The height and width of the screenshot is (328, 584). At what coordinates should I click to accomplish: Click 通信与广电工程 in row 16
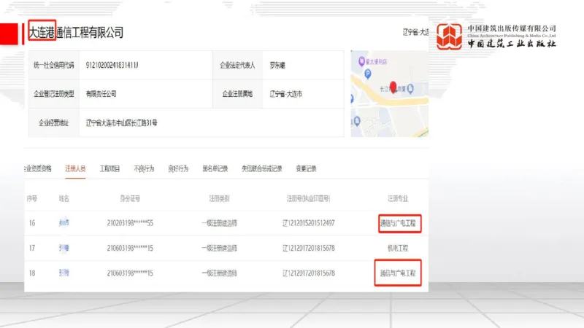pyautogui.click(x=398, y=223)
